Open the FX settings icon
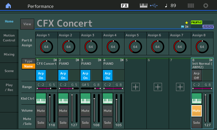The image size is (217, 130). (x=125, y=6)
